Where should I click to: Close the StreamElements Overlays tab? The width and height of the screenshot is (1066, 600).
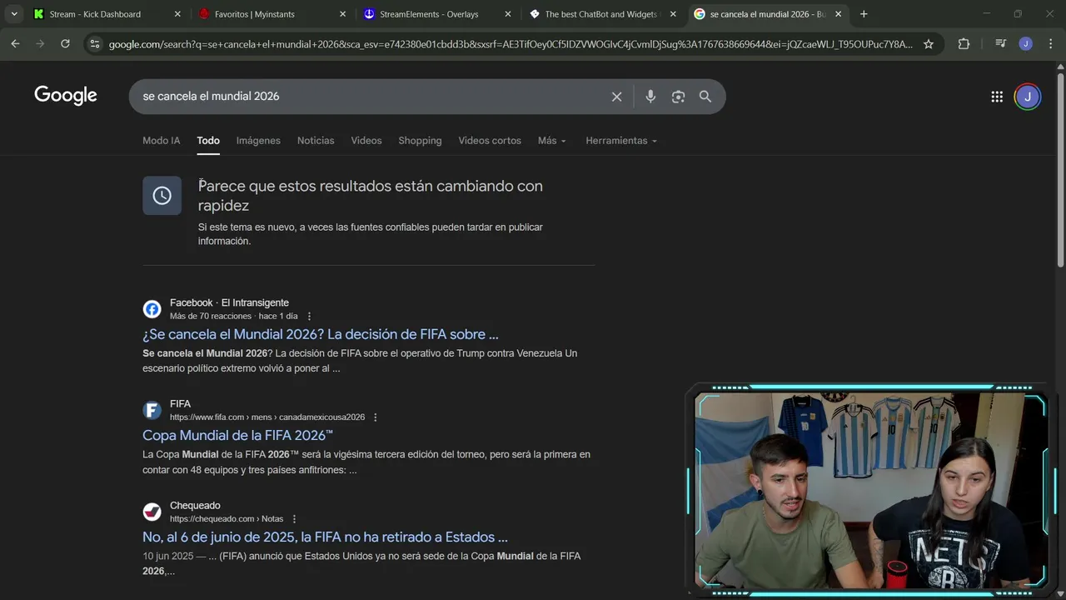508,14
